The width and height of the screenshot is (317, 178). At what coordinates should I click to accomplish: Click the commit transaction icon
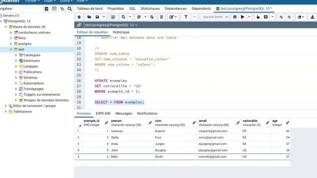[281, 17]
